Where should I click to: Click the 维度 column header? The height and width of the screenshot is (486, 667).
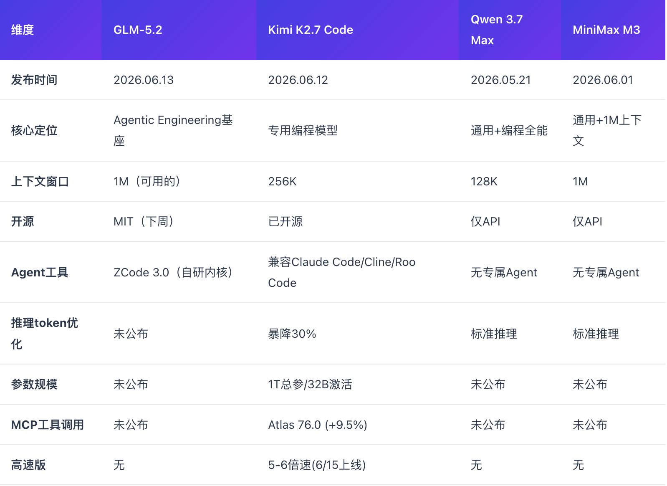(x=23, y=30)
